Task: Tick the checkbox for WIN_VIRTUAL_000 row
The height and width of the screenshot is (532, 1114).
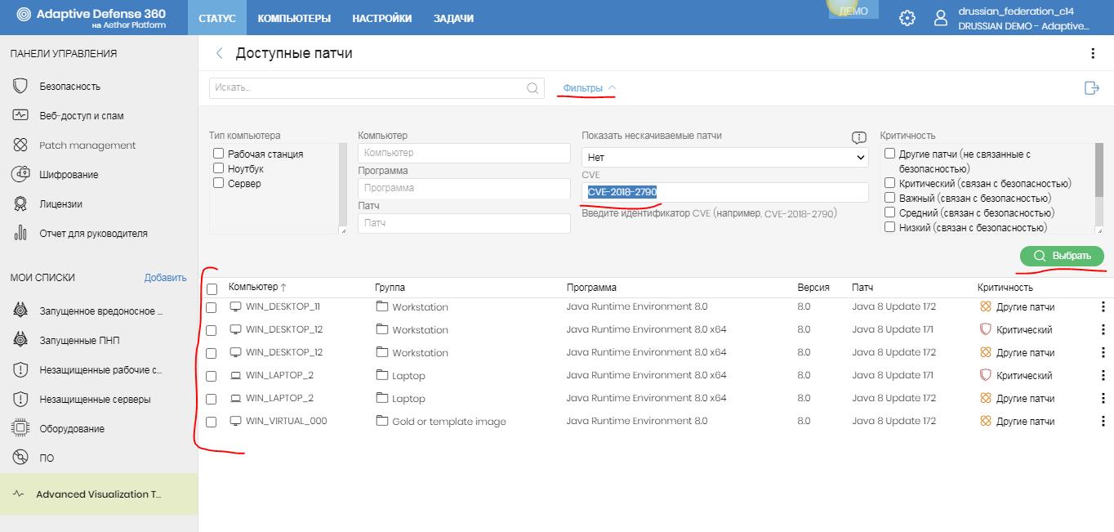Action: pos(212,422)
